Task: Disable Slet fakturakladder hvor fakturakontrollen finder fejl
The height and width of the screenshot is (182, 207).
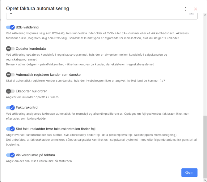Action: coord(10,129)
